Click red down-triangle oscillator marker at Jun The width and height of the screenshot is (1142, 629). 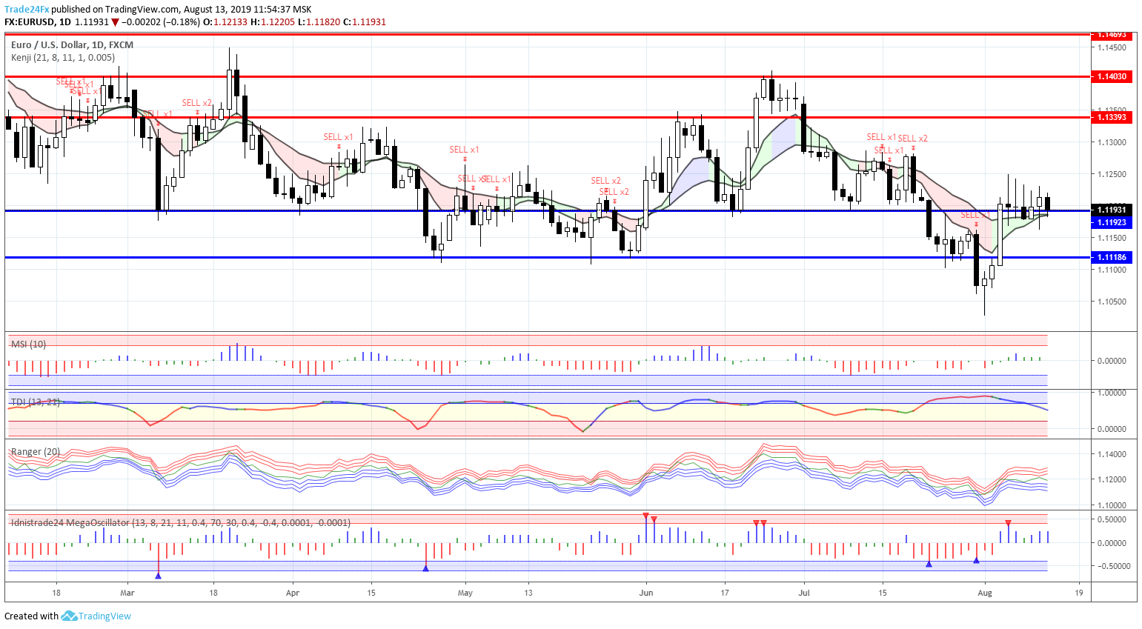(x=646, y=515)
